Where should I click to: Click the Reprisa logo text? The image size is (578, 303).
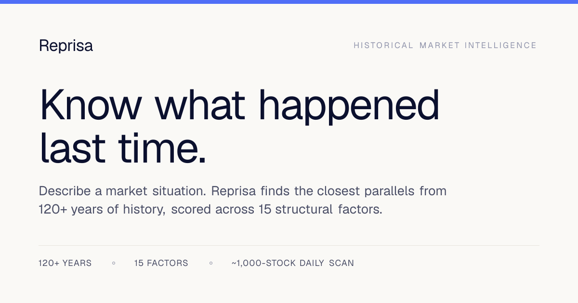click(66, 46)
